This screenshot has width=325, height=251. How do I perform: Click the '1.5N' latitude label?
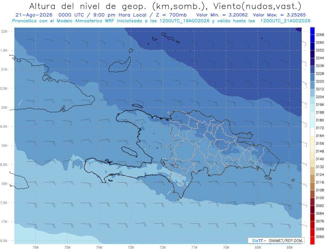[4, 50]
